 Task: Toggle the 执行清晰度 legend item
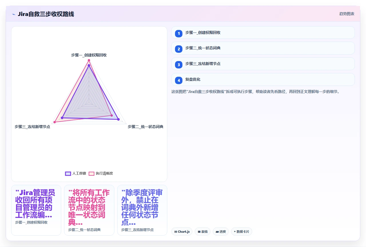[x=101, y=173]
